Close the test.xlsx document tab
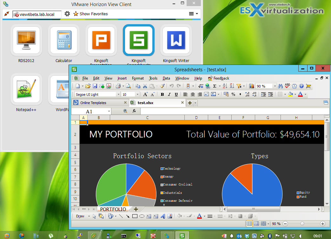331x239 pixels. 182,102
